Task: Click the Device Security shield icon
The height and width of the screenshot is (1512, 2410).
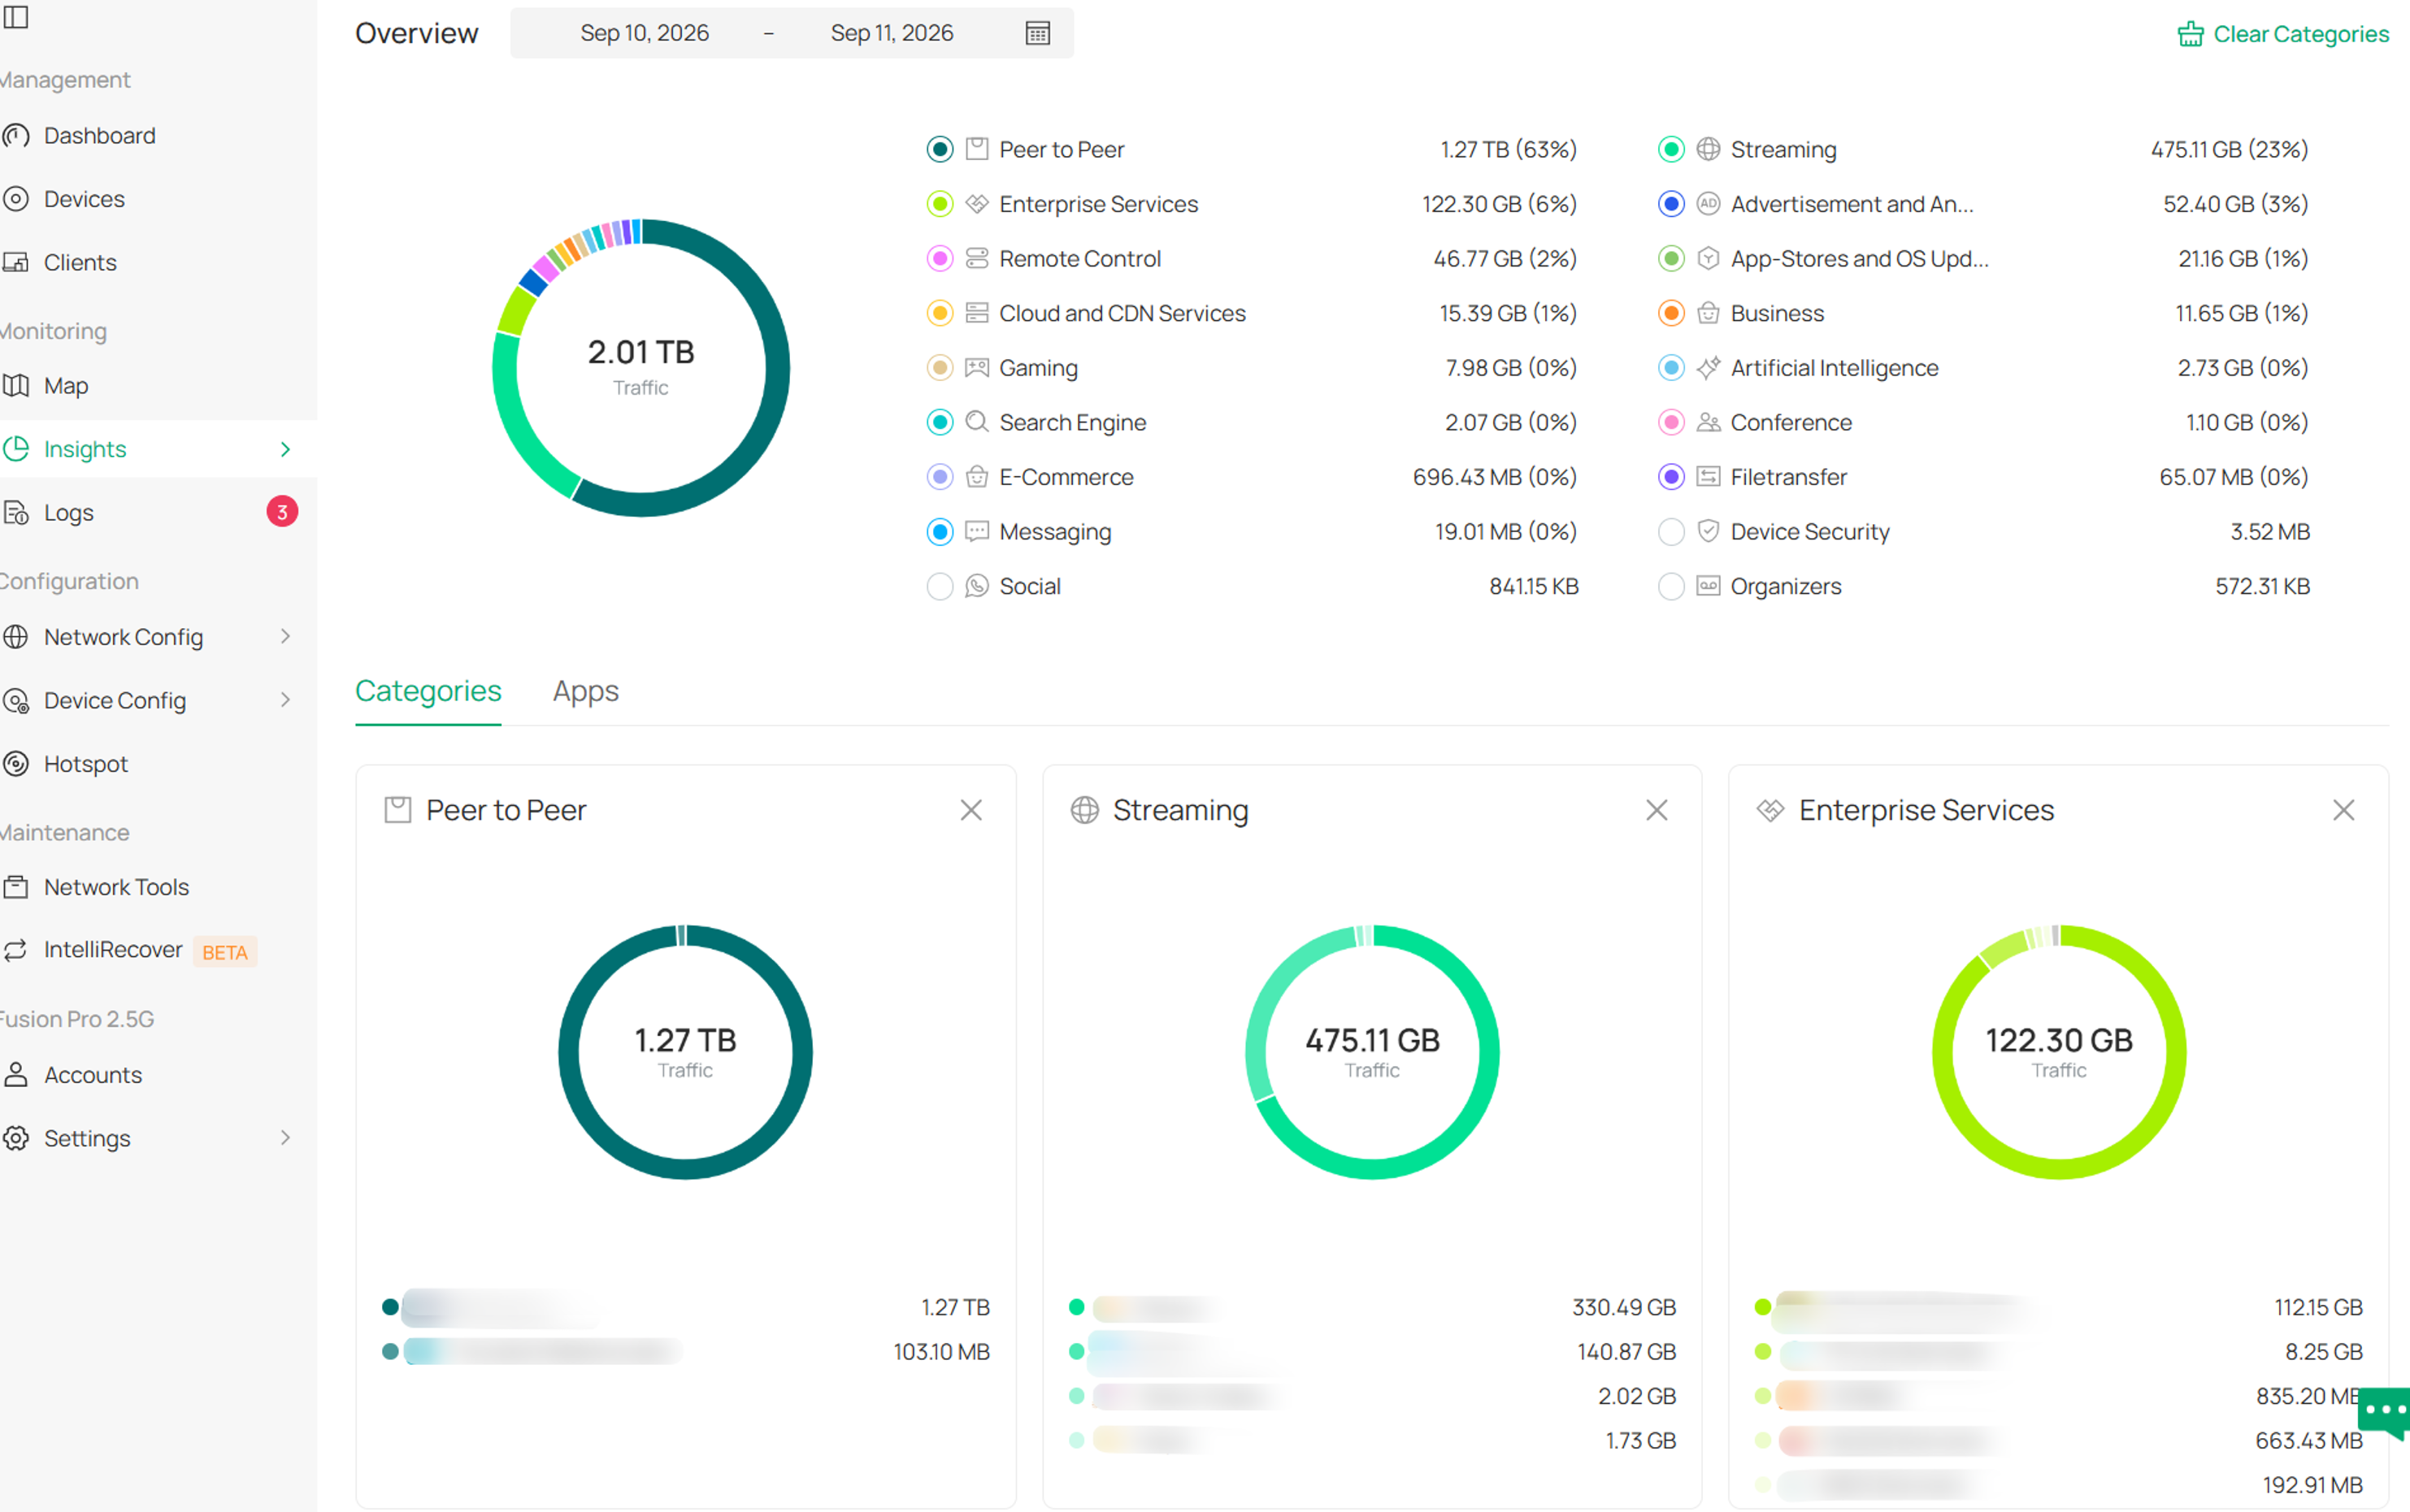Action: coord(1708,531)
